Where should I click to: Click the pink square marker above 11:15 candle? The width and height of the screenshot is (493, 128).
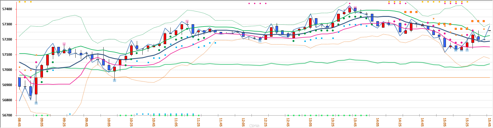(x=187, y=21)
